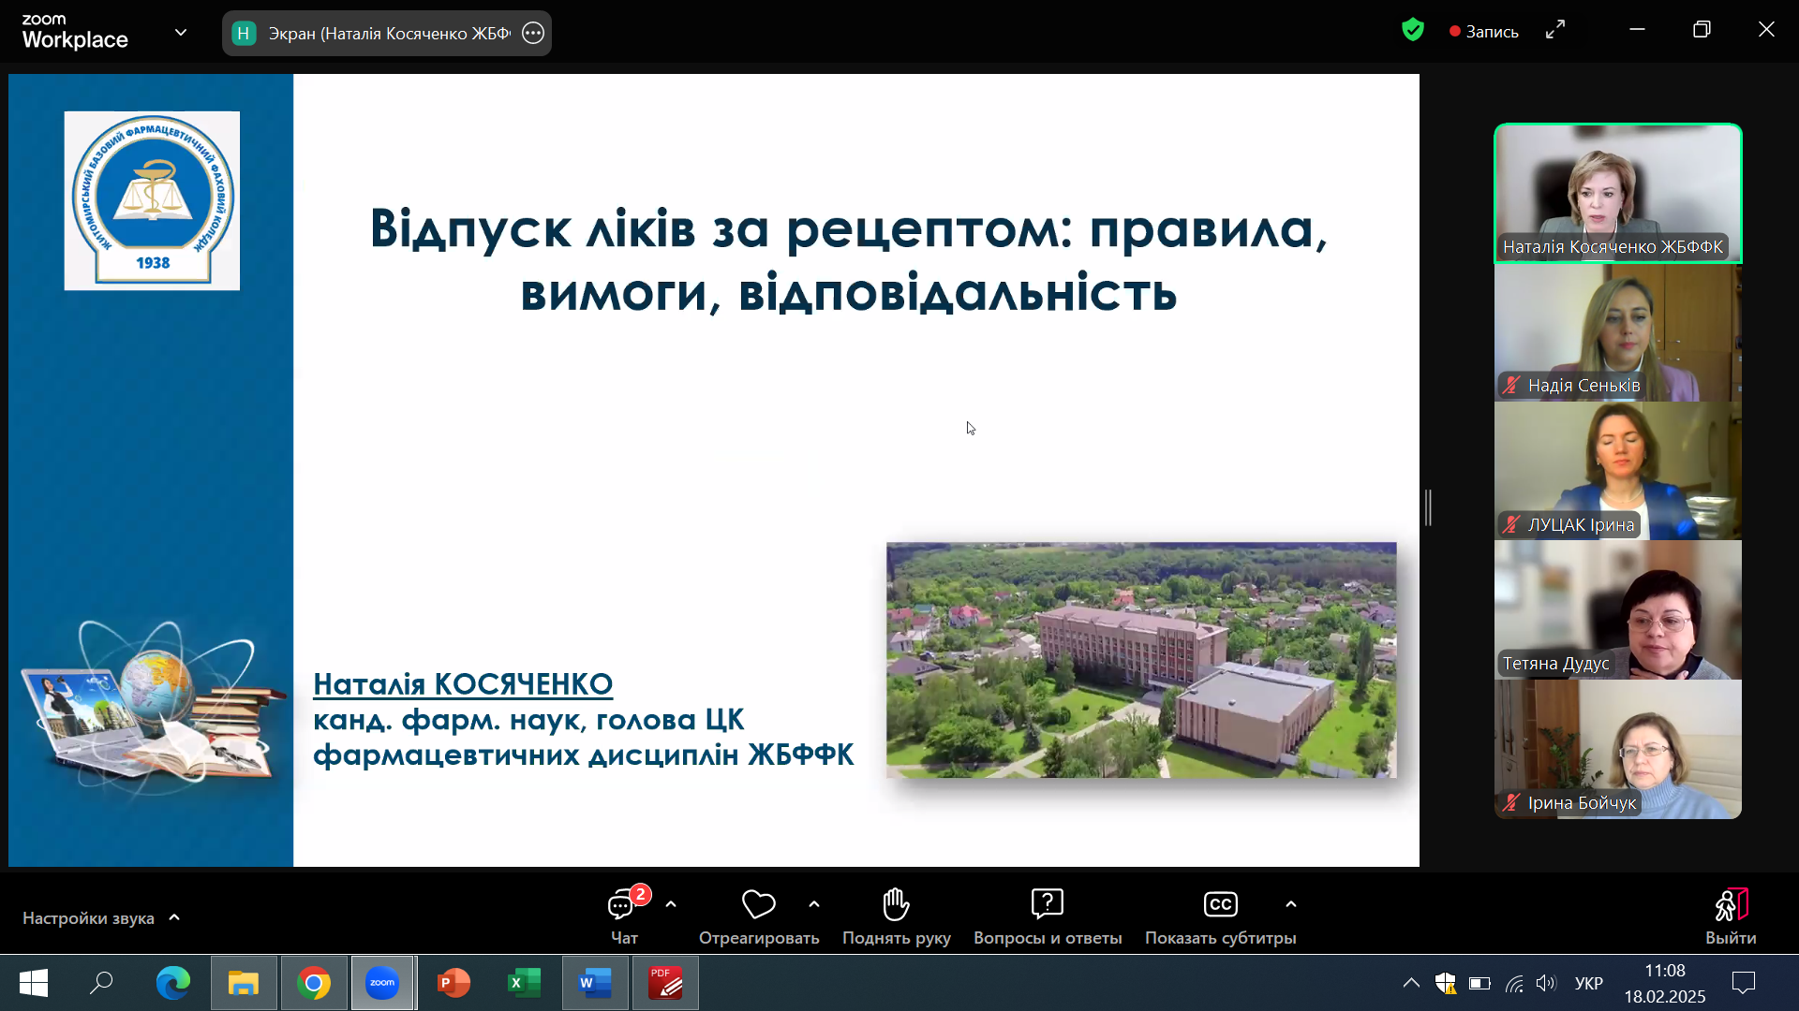Open PowerPoint from the taskbar

pos(453,983)
